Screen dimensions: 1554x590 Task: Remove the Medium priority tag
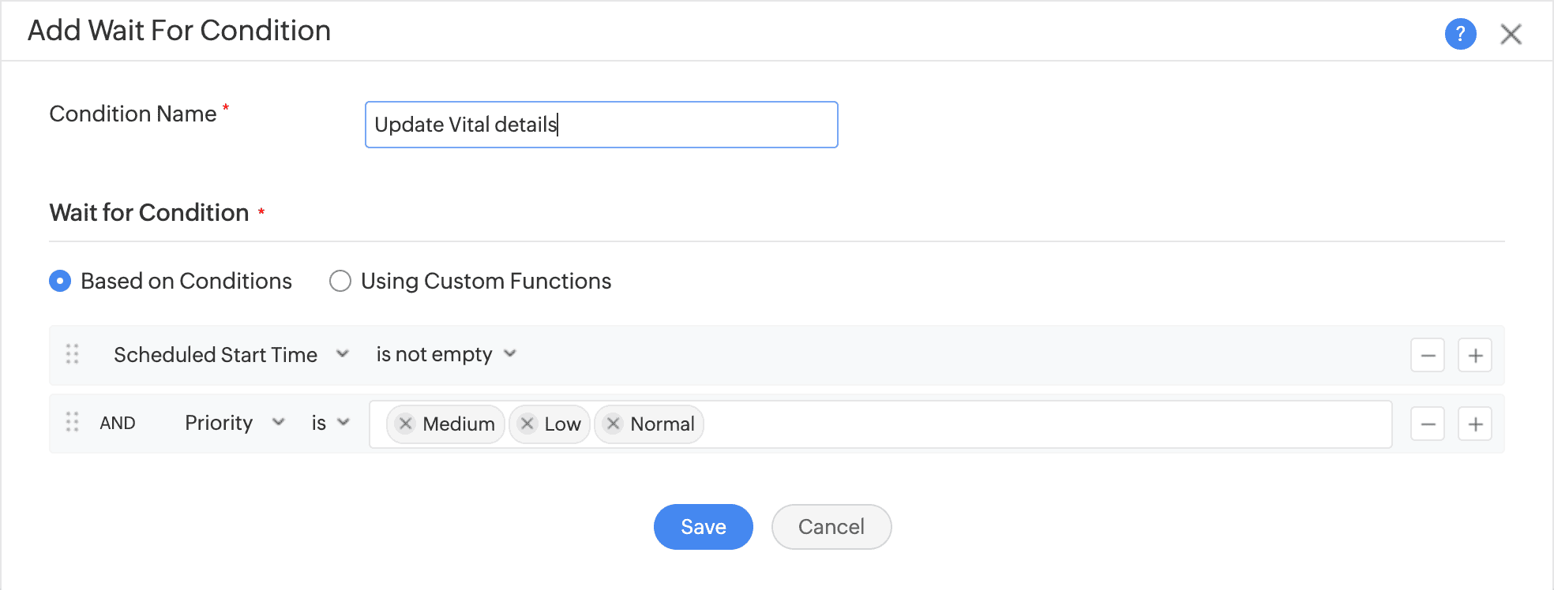pyautogui.click(x=405, y=424)
